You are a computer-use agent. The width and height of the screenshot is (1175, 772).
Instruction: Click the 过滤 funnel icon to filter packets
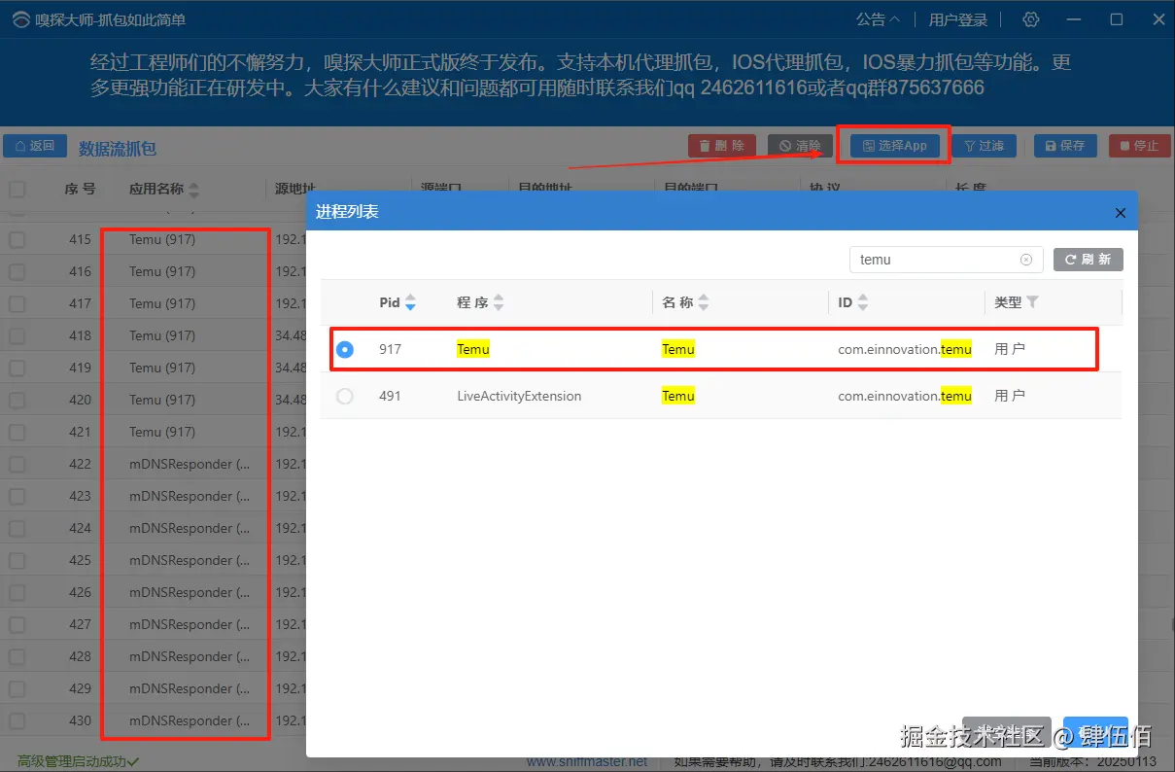point(968,144)
